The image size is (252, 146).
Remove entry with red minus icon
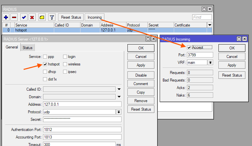14,17
